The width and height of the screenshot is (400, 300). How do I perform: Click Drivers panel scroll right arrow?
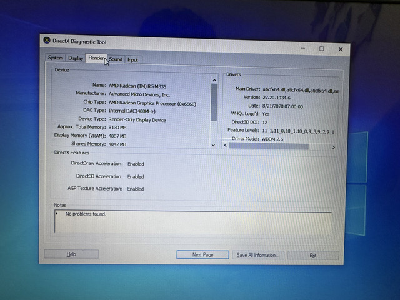333,147
